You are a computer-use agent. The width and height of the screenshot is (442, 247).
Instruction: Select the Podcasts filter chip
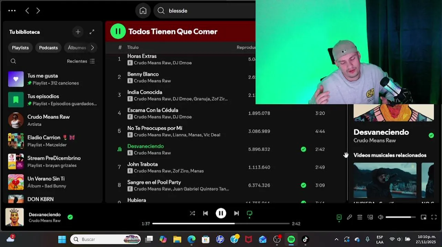tap(48, 48)
